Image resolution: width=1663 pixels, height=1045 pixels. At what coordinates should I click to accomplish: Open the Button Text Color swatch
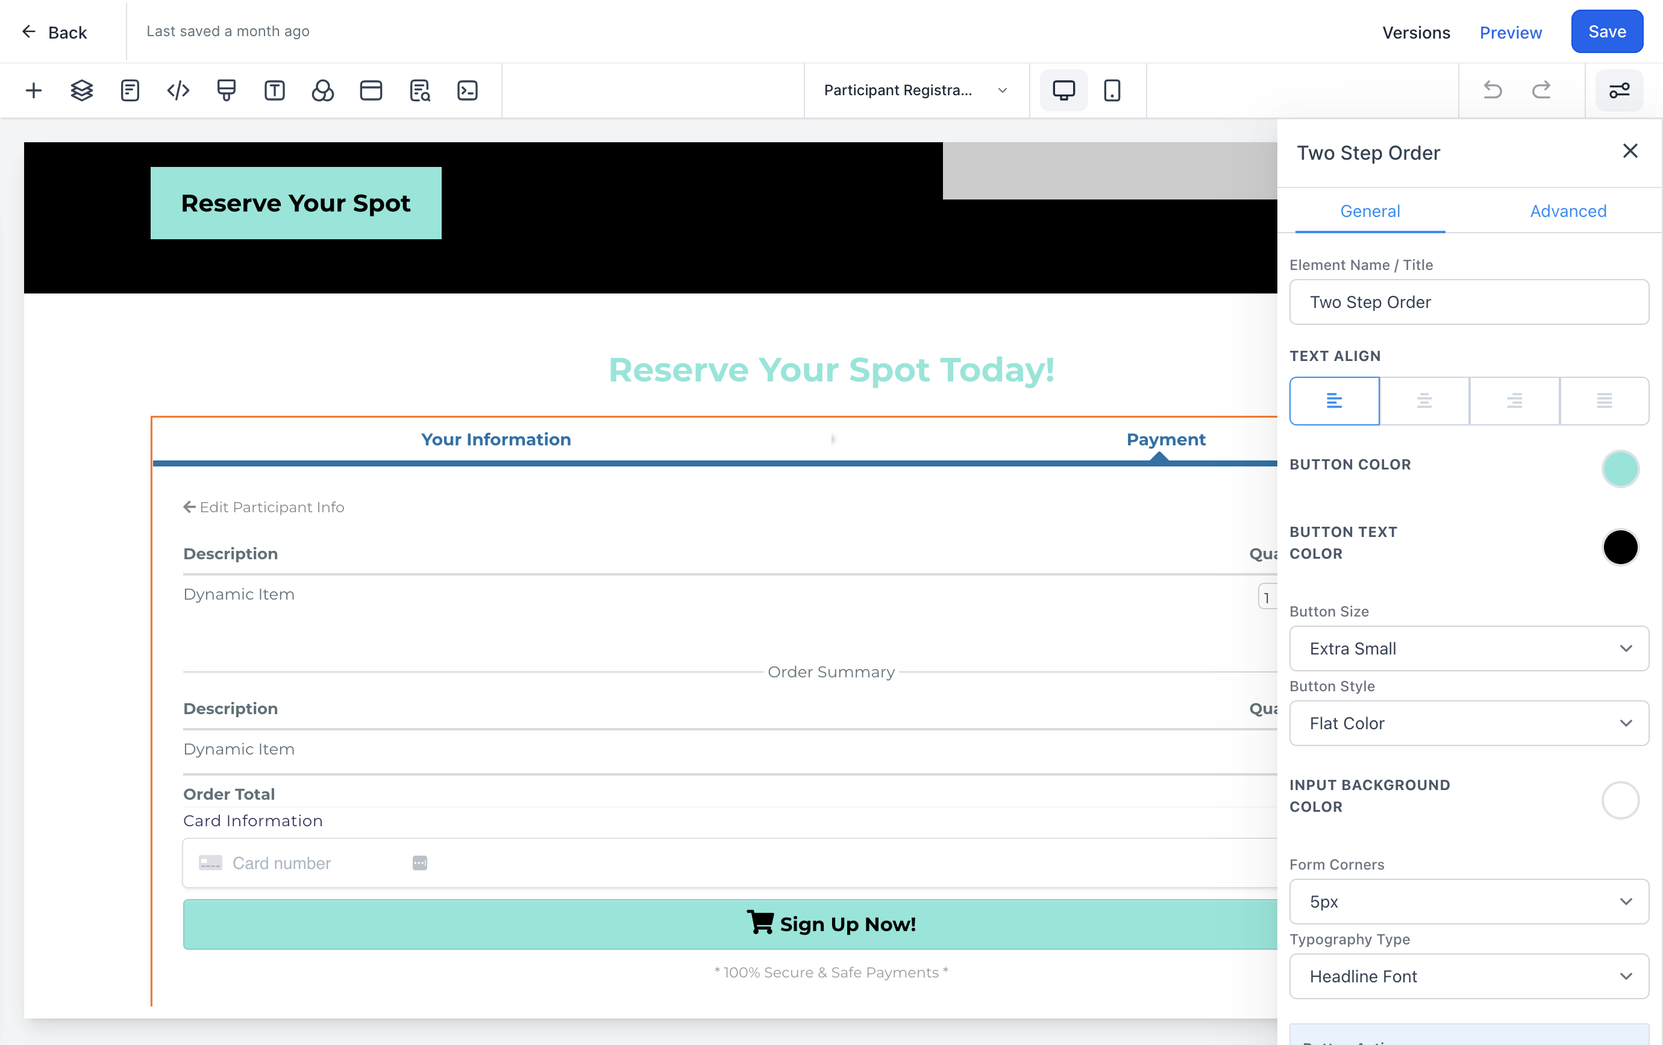click(1620, 547)
